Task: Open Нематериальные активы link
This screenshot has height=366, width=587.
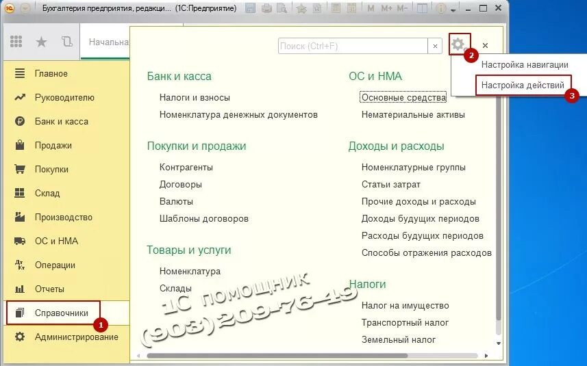Action: click(x=413, y=115)
